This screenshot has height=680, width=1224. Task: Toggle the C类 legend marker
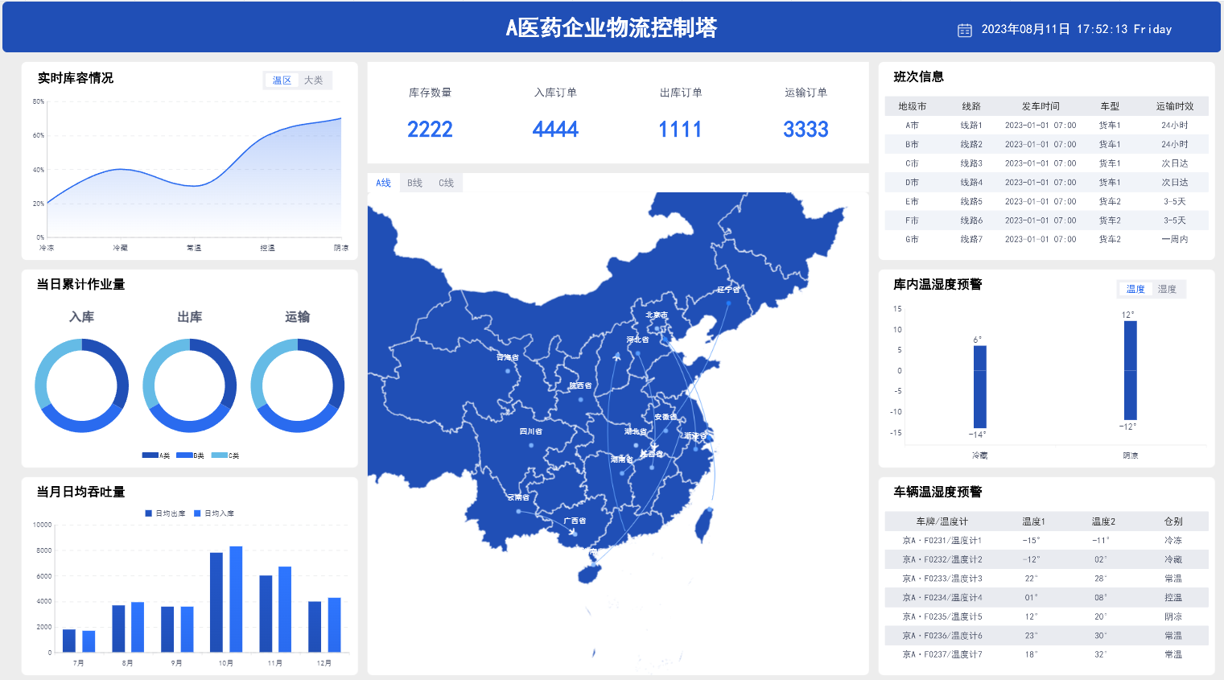coord(219,455)
